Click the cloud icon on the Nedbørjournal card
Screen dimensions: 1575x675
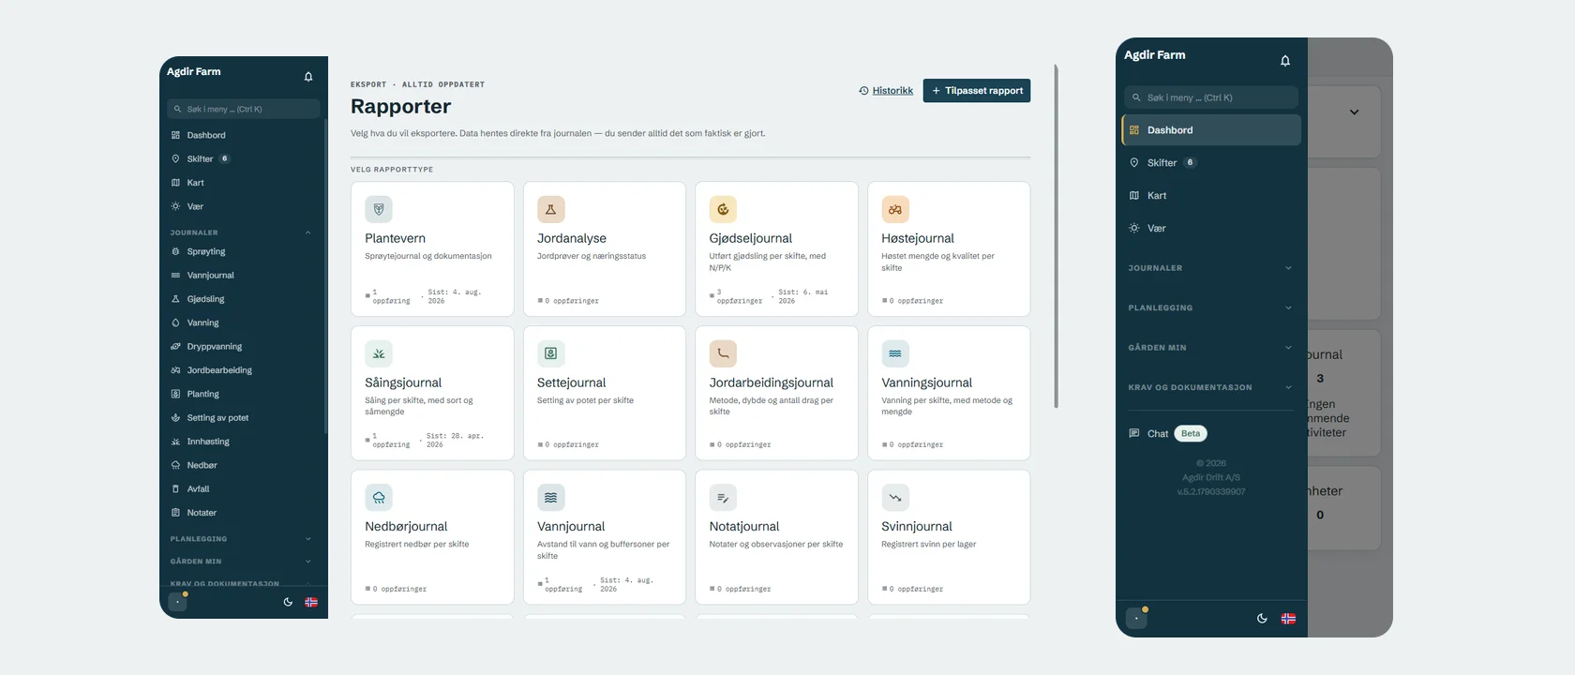click(379, 498)
